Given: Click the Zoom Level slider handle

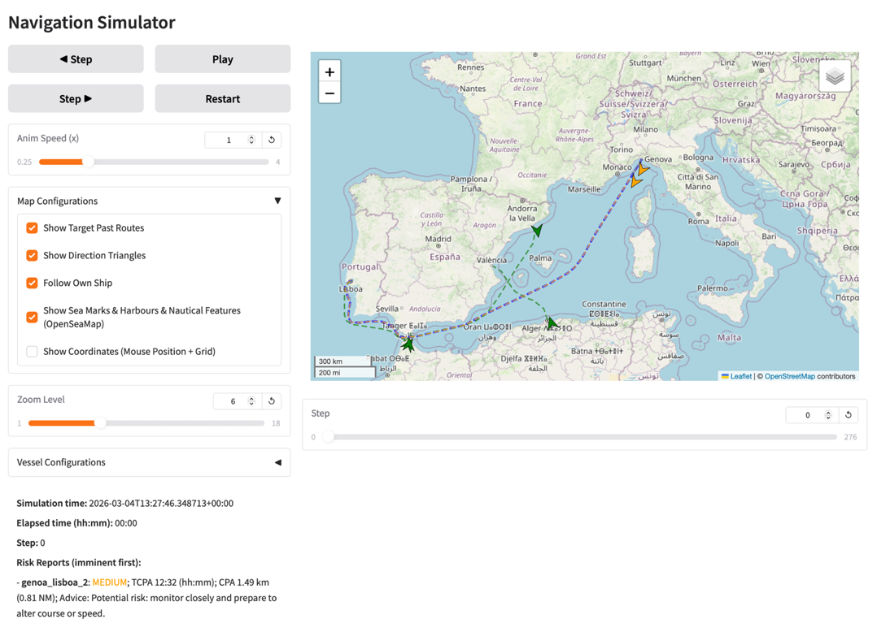Looking at the screenshot, I should click(x=99, y=423).
